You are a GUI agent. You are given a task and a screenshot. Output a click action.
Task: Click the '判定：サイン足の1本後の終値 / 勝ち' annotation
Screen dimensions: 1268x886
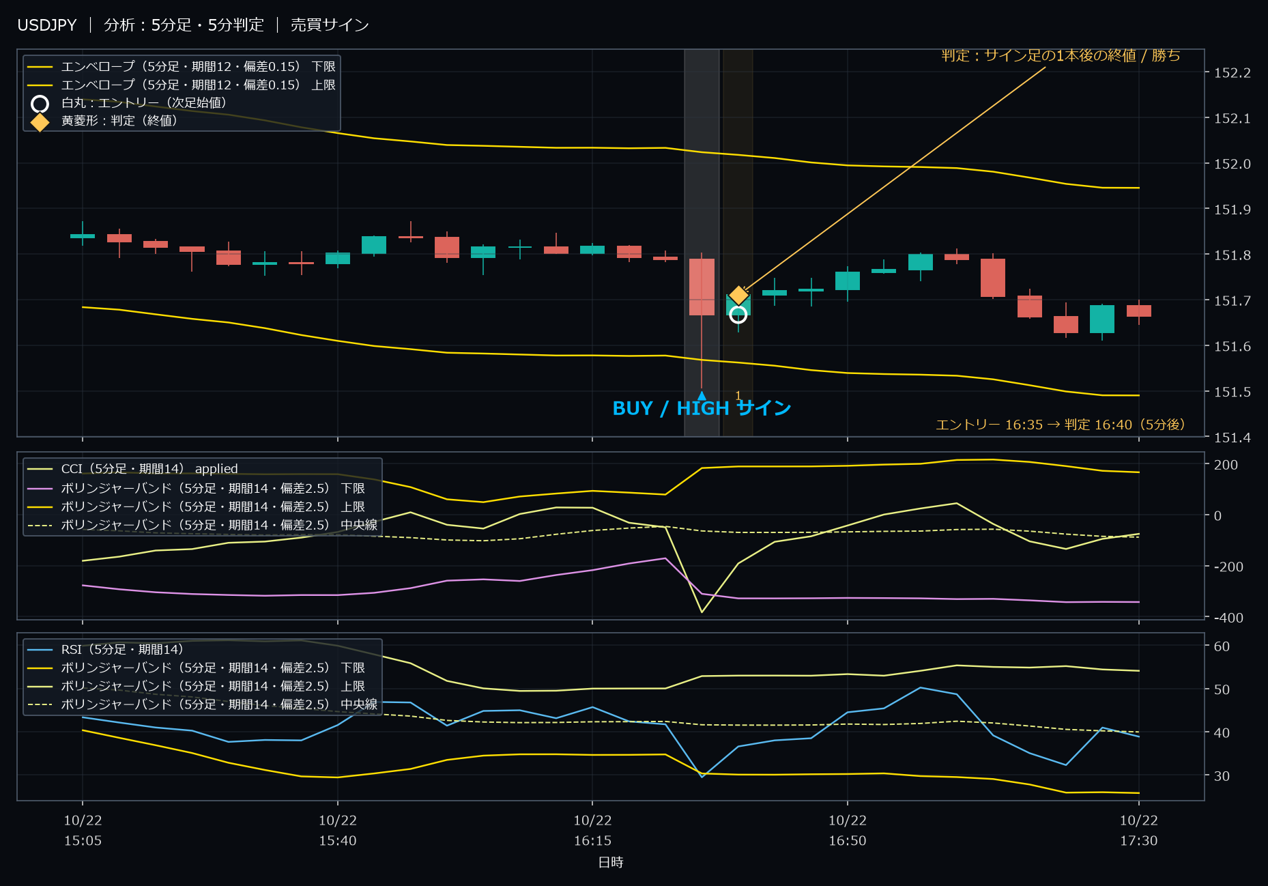click(x=1061, y=55)
